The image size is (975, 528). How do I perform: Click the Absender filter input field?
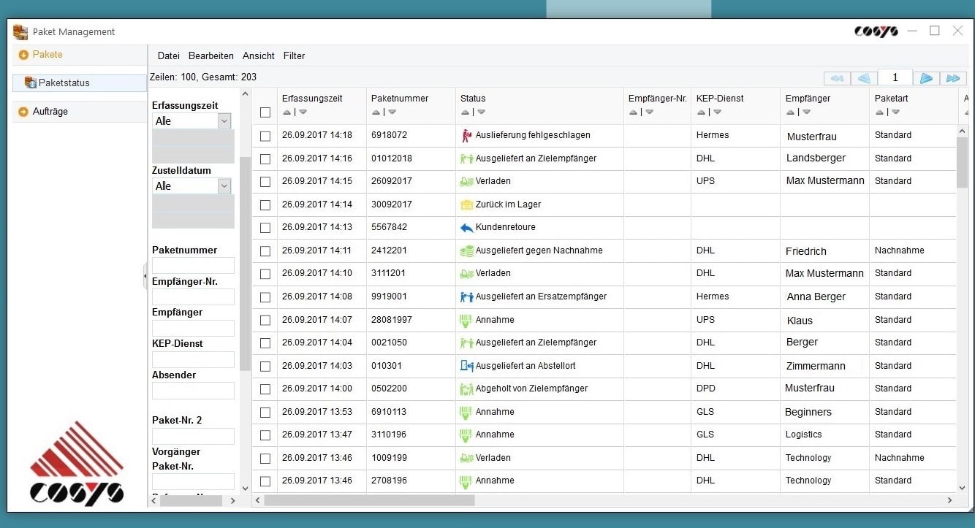[193, 391]
